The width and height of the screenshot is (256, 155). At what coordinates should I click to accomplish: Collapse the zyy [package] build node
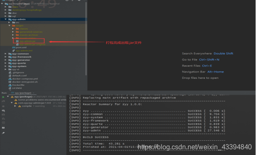click(x=8, y=97)
